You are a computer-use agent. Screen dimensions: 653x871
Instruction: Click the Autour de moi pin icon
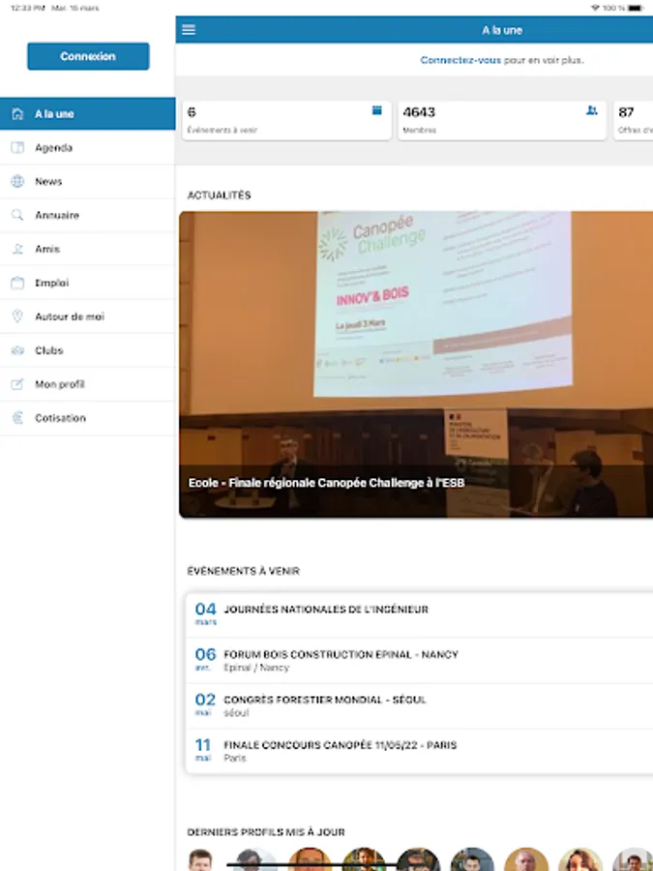pyautogui.click(x=17, y=316)
